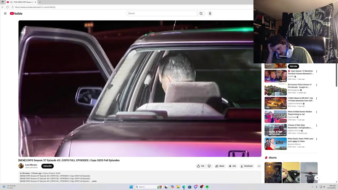The image size is (338, 190).
Task: Go back with browser back arrow
Action: pyautogui.click(x=2, y=7)
